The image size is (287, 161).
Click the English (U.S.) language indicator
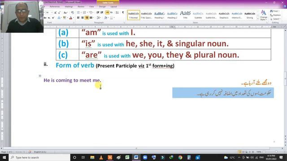tap(40, 152)
